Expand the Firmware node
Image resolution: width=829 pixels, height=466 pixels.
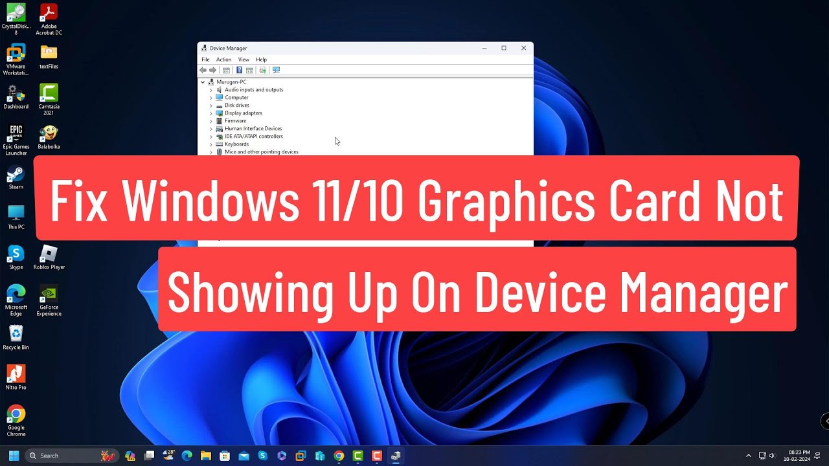210,121
